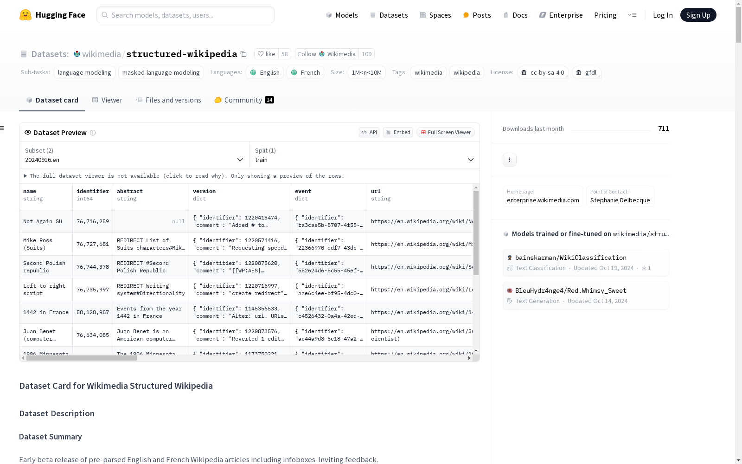This screenshot has height=464, width=742.
Task: Go to Spaces in top navigation
Action: (x=435, y=15)
